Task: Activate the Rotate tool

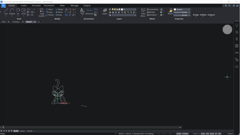Action: 59,9
